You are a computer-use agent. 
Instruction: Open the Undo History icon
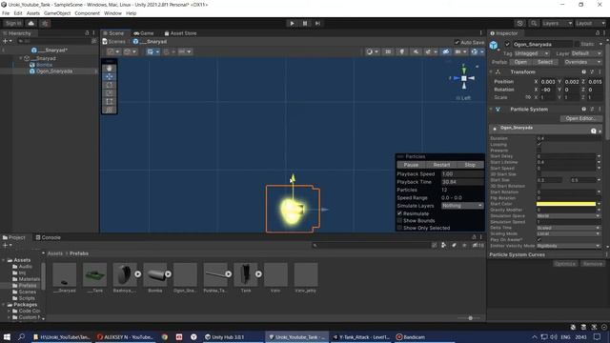click(519, 23)
